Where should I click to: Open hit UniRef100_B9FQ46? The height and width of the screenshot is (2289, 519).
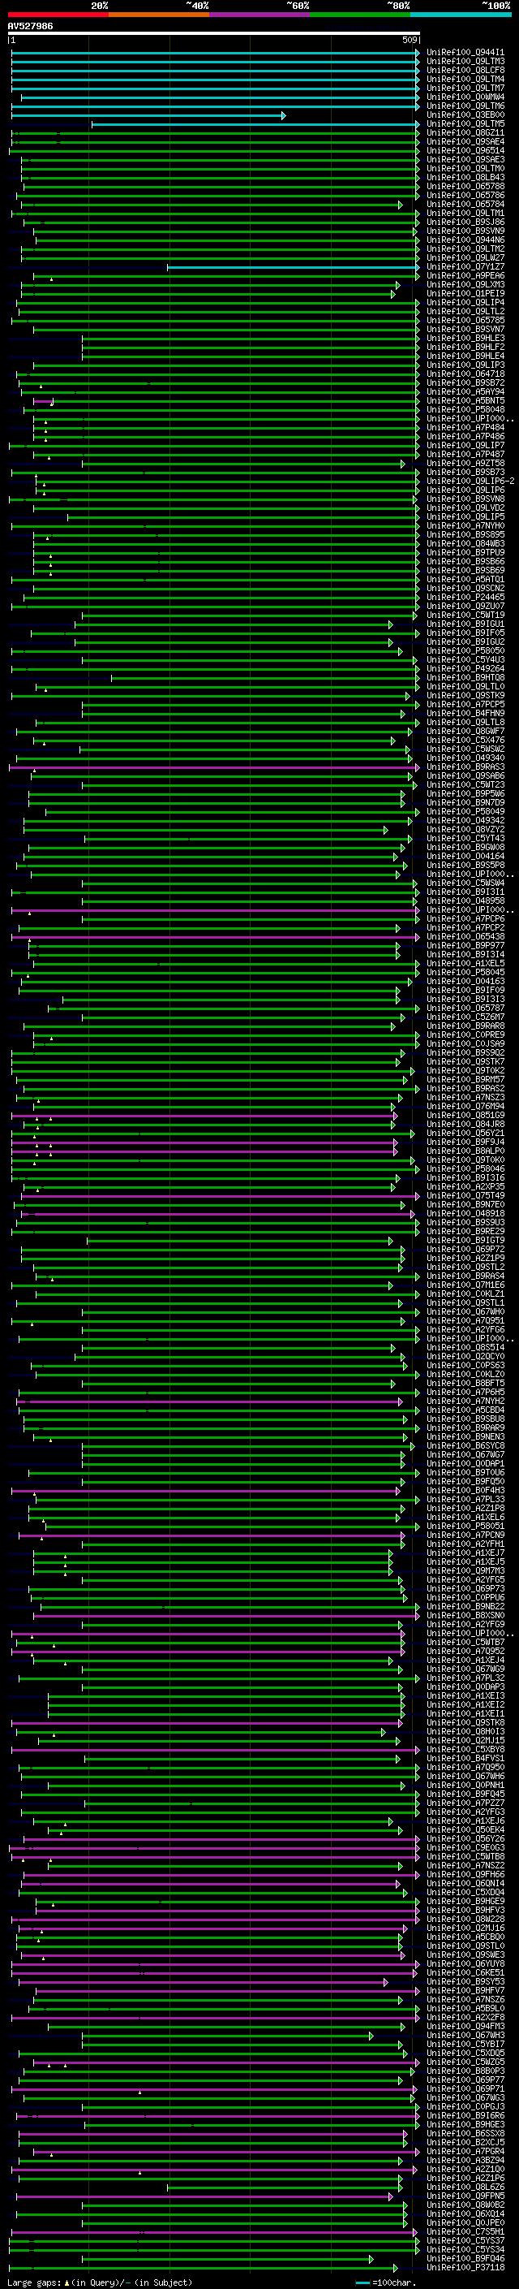465,2259
